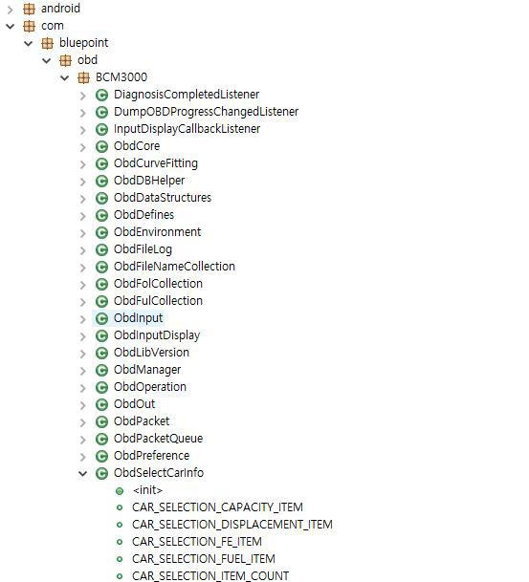Image resolution: width=529 pixels, height=582 pixels.
Task: Expand the ObdFileLog class node
Action: tap(83, 250)
